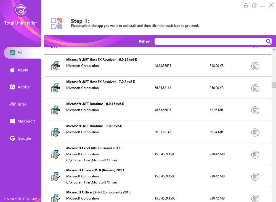Open the Adobe category
This screenshot has height=202, width=276.
pyautogui.click(x=20, y=87)
